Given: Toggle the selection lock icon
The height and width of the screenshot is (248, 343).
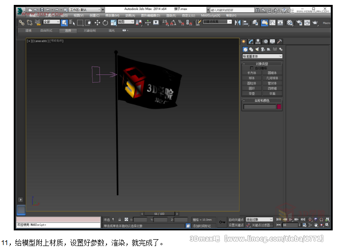Looking at the screenshot, I should [x=120, y=220].
